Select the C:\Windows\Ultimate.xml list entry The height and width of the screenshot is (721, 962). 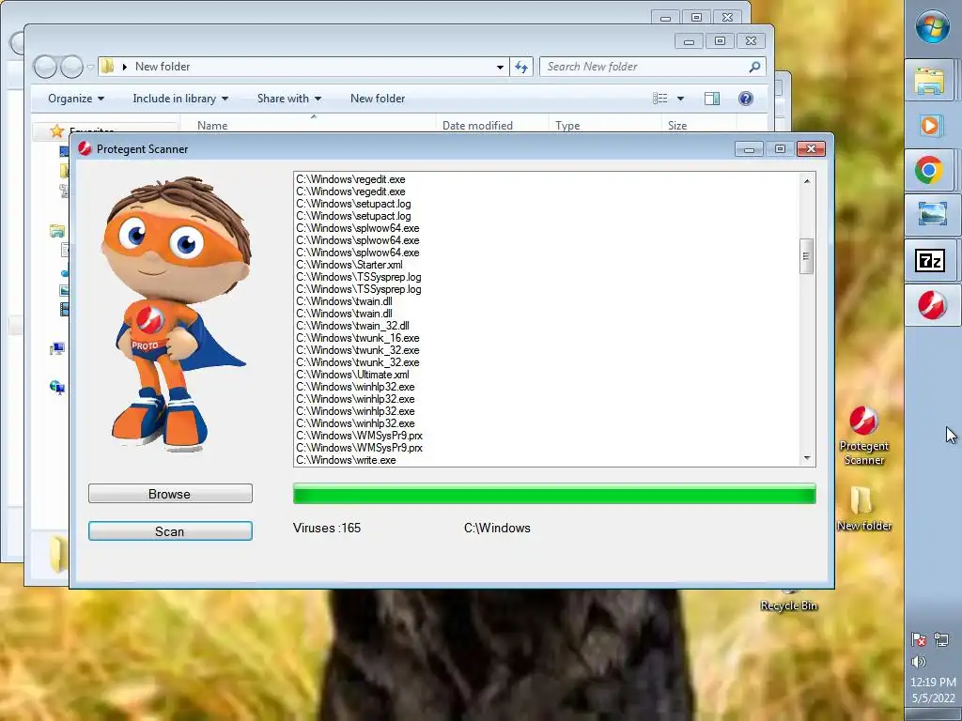352,375
